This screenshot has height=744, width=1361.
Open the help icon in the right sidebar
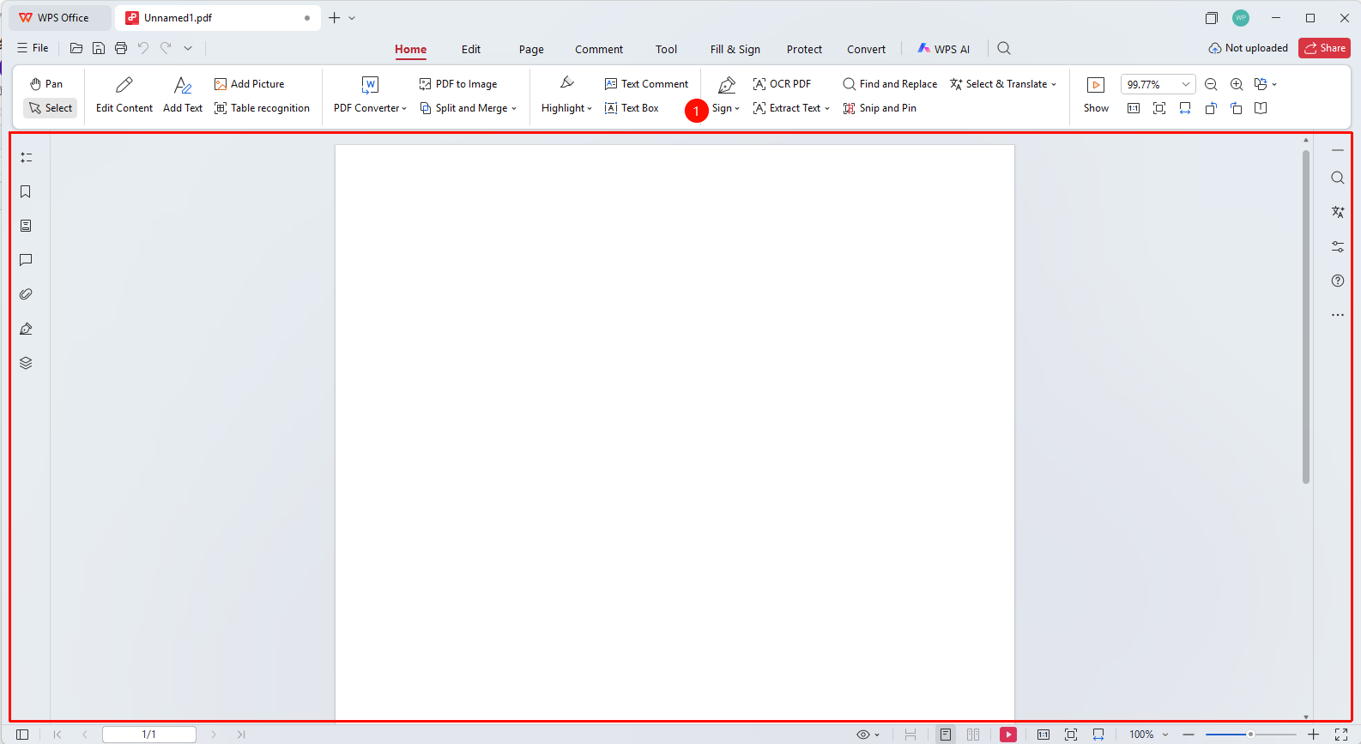1338,281
